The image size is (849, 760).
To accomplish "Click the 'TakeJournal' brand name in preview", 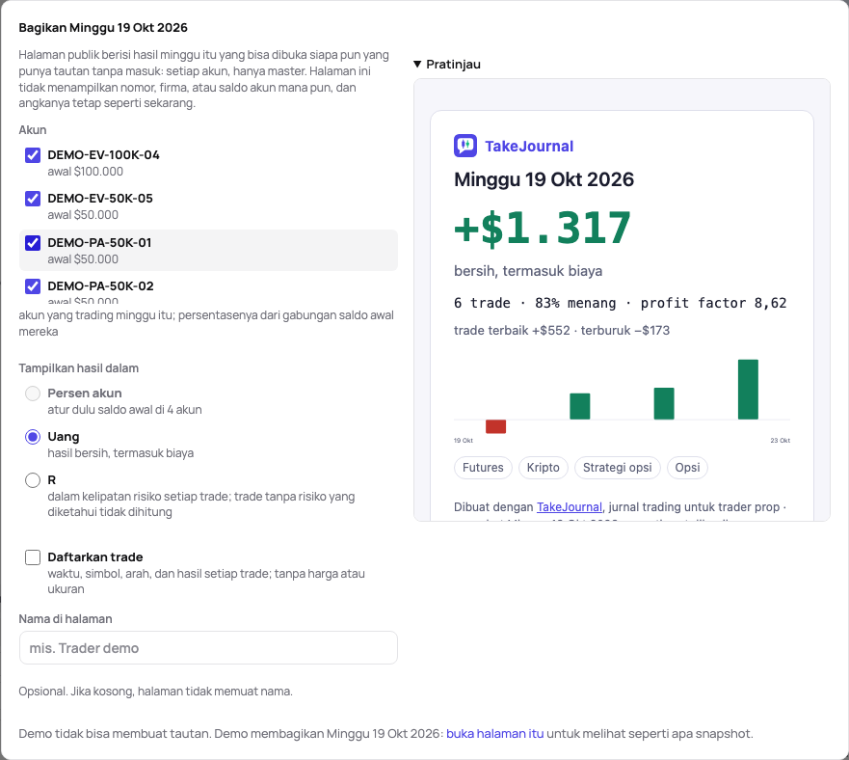I will [529, 147].
